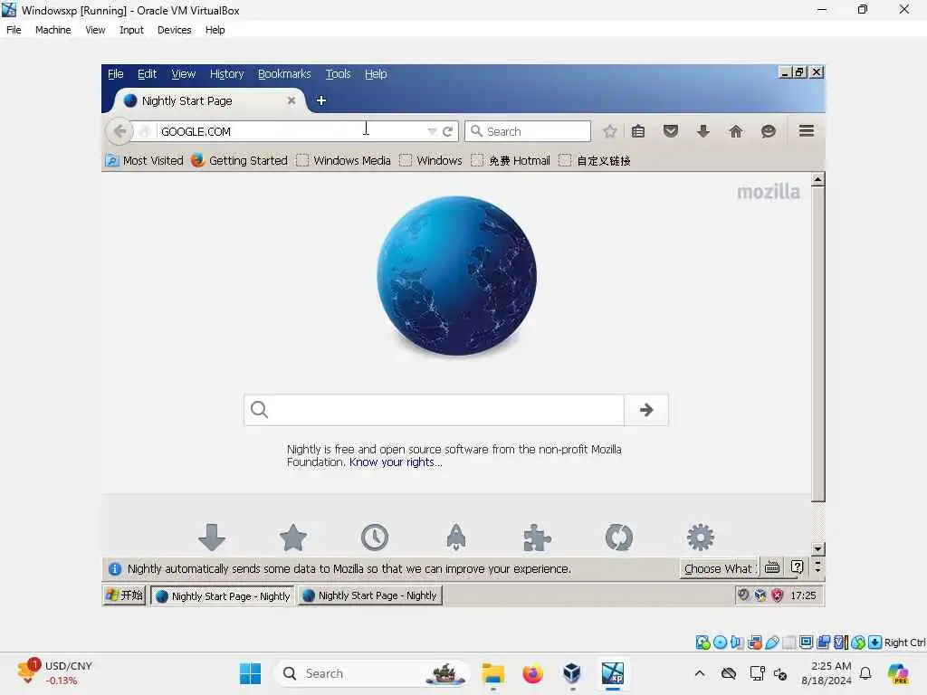Close the Nightly Start Page tab

[291, 100]
